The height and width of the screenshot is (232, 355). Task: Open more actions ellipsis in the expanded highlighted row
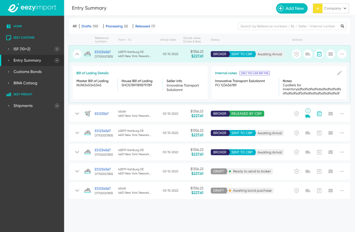pyautogui.click(x=342, y=54)
